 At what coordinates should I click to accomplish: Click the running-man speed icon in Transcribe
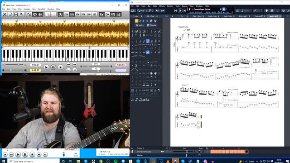(60, 14)
